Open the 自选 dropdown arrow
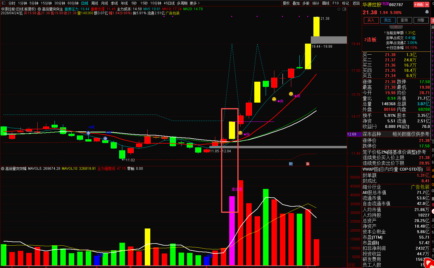434x268 pixels. [x=427, y=5]
